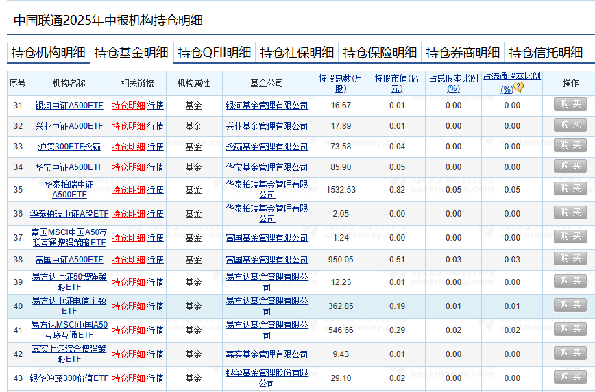Sort by 持股总数(万股) column header
Viewport: 595px width, 392px height.
click(341, 83)
